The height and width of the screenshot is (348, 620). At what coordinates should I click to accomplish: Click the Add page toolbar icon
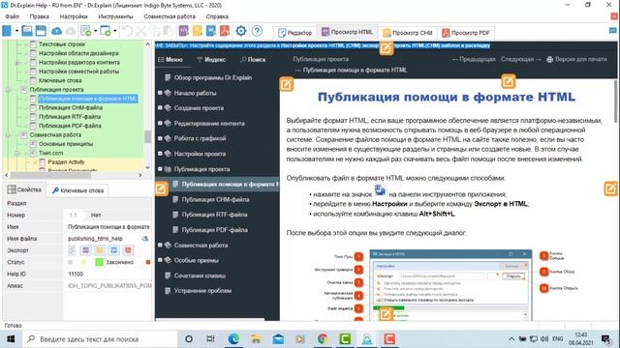[x=106, y=31]
